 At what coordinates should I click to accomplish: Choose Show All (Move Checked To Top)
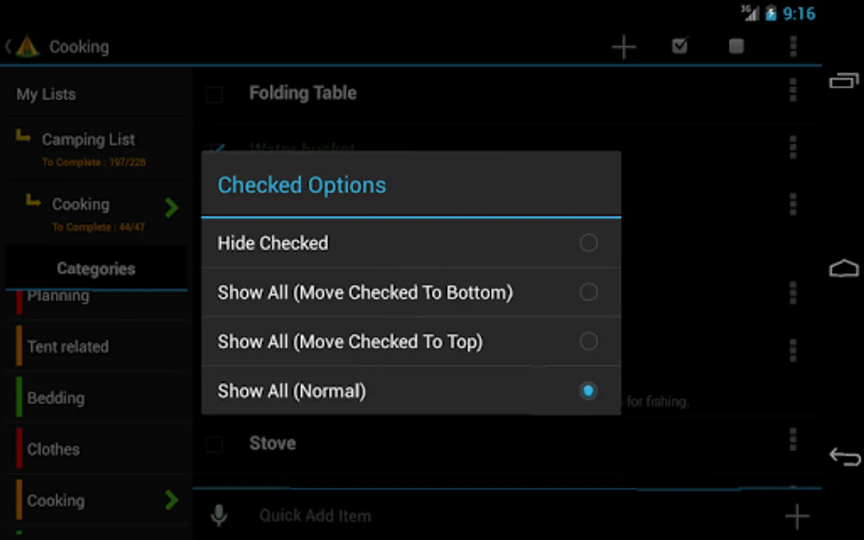588,341
